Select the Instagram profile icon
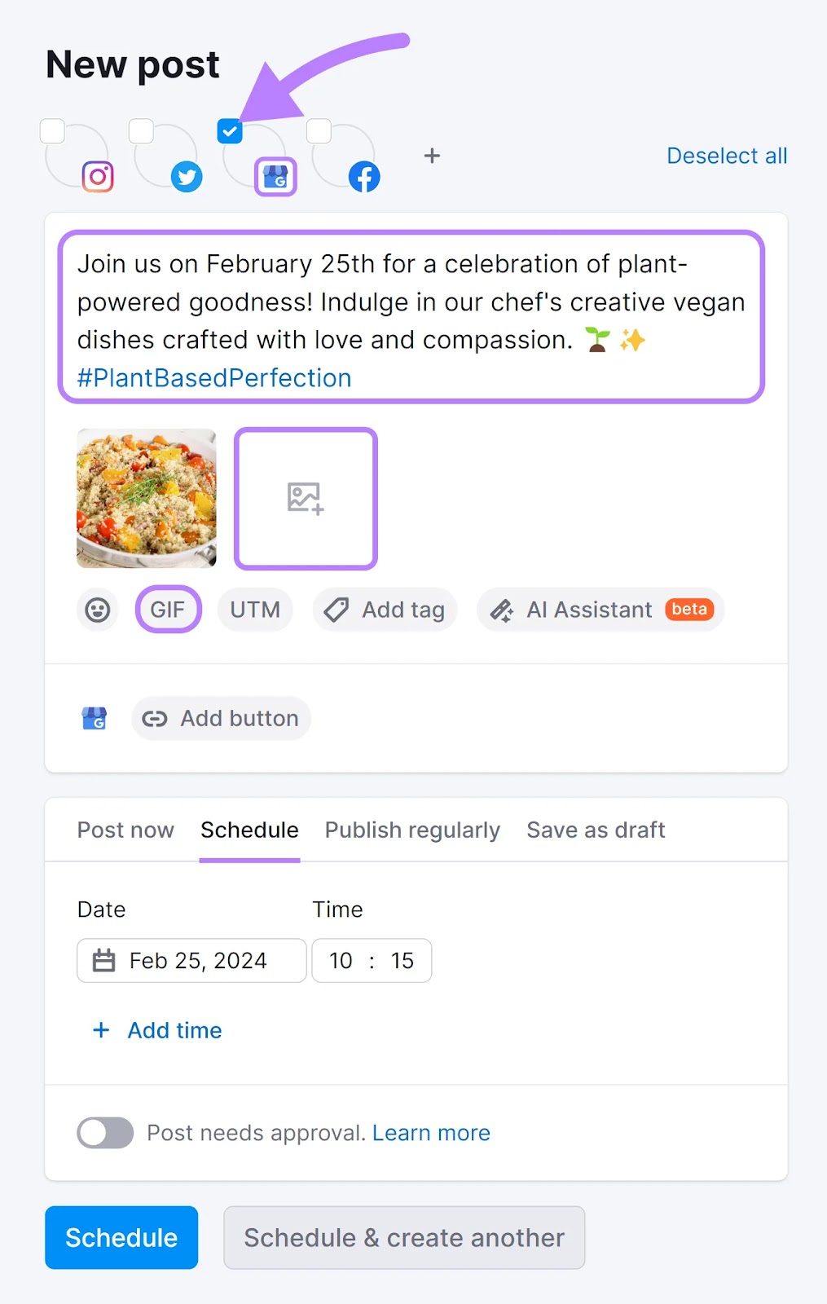 [x=96, y=177]
